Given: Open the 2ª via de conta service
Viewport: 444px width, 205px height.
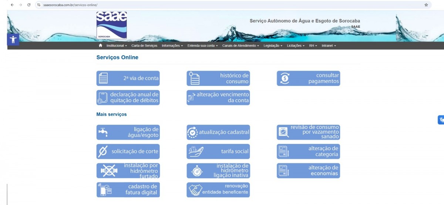Looking at the screenshot, I should [128, 78].
